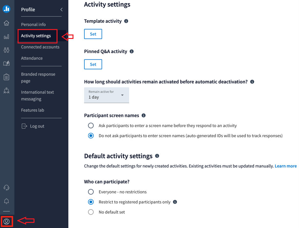
Task: Click the Who can participate? label
Action: [107, 182]
